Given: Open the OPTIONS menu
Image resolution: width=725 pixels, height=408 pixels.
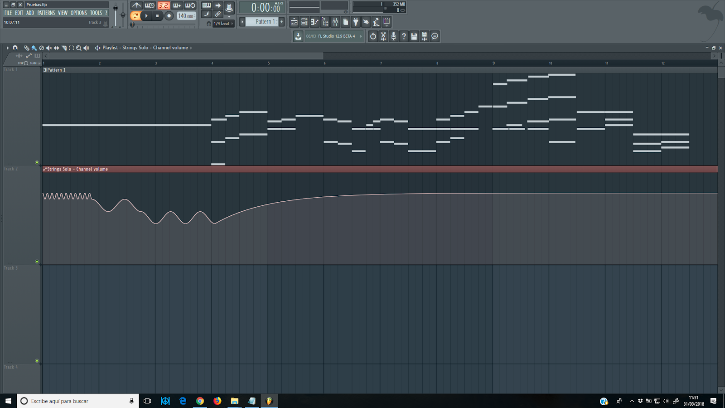Looking at the screenshot, I should 79,13.
